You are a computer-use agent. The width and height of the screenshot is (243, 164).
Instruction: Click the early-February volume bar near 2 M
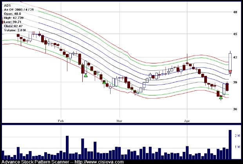click(x=67, y=148)
